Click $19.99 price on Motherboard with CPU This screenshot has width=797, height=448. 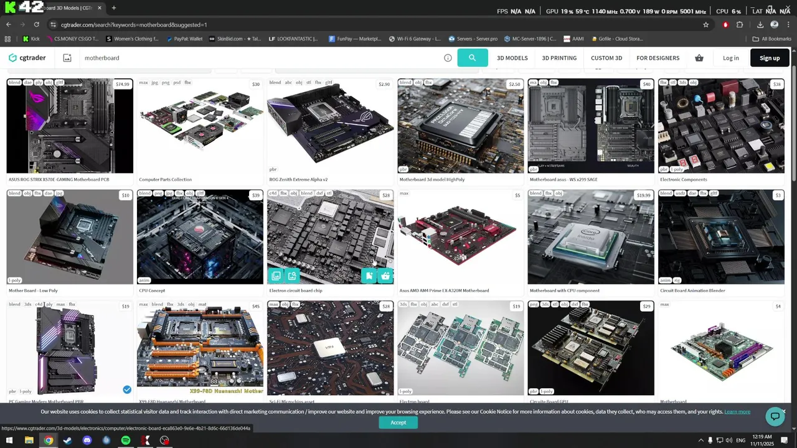pos(643,195)
